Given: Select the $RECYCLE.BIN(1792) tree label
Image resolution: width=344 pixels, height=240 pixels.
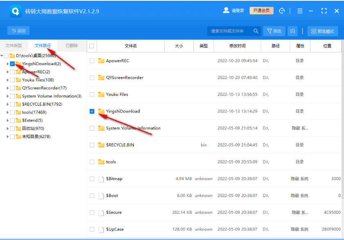Looking at the screenshot, I should coord(42,104).
